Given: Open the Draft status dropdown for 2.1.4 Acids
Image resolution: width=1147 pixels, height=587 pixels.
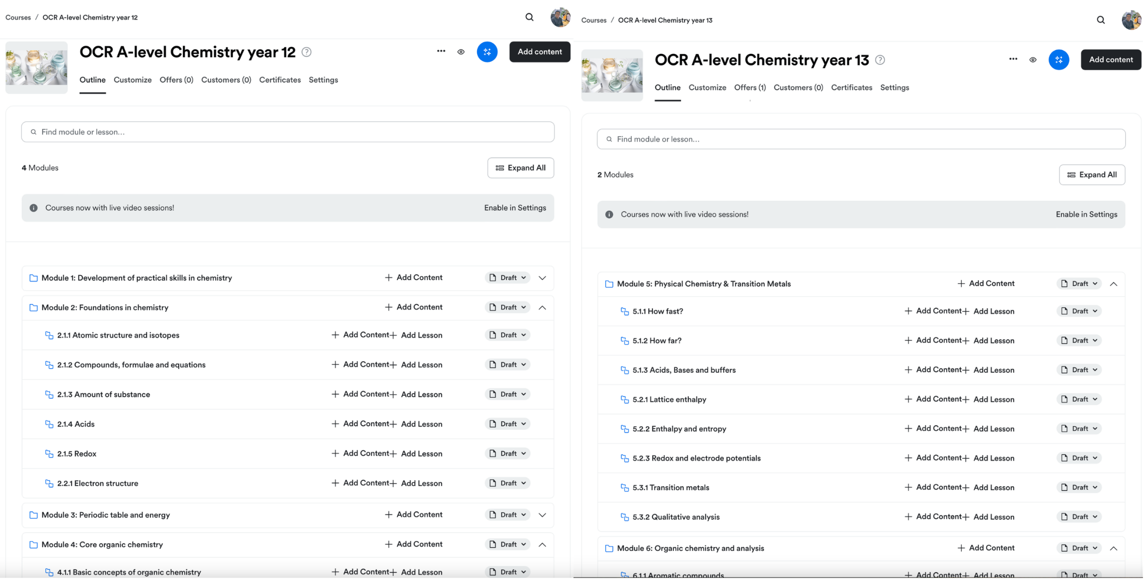Looking at the screenshot, I should pyautogui.click(x=508, y=424).
